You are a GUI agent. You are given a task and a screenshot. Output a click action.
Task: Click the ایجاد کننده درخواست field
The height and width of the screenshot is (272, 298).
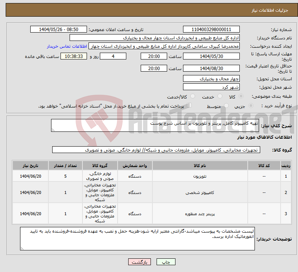coord(164,46)
